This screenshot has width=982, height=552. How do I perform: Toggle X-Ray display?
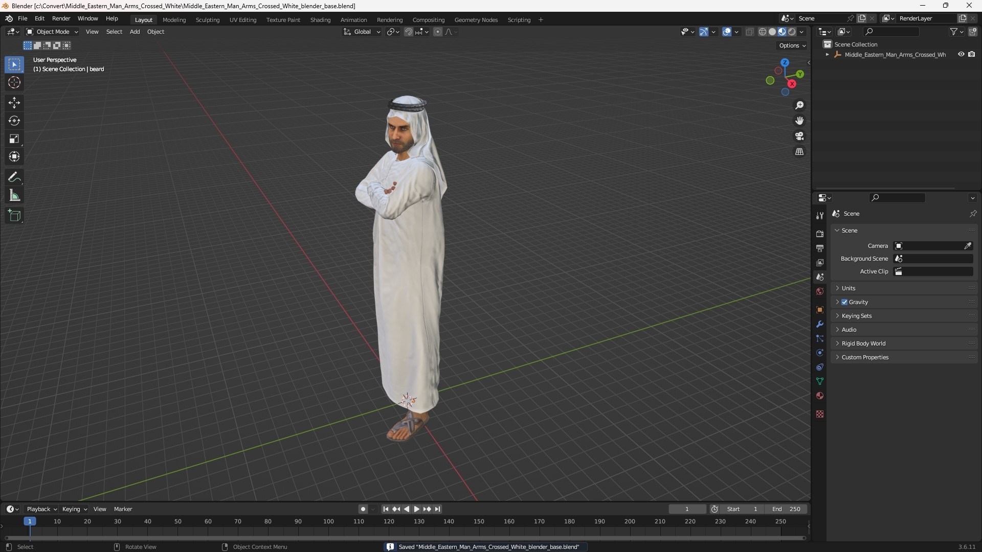(x=750, y=32)
